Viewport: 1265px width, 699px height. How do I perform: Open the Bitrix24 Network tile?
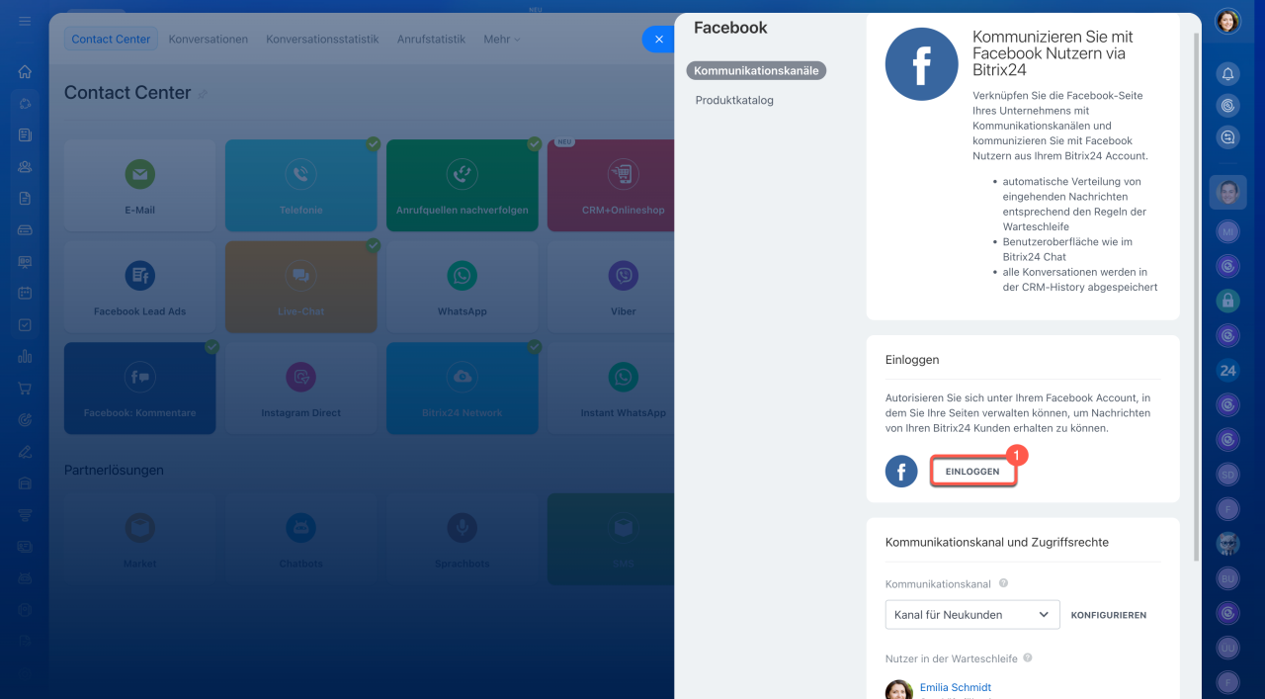coord(462,389)
